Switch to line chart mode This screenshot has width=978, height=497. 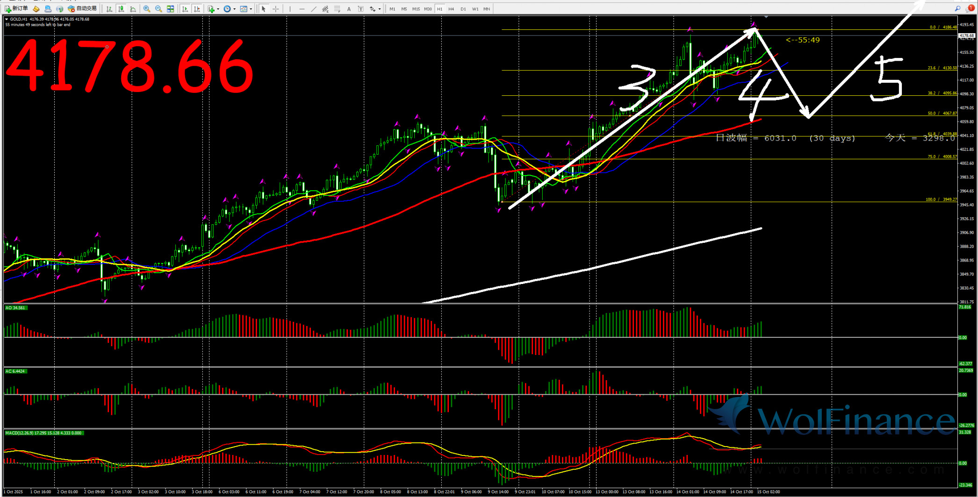pos(133,9)
